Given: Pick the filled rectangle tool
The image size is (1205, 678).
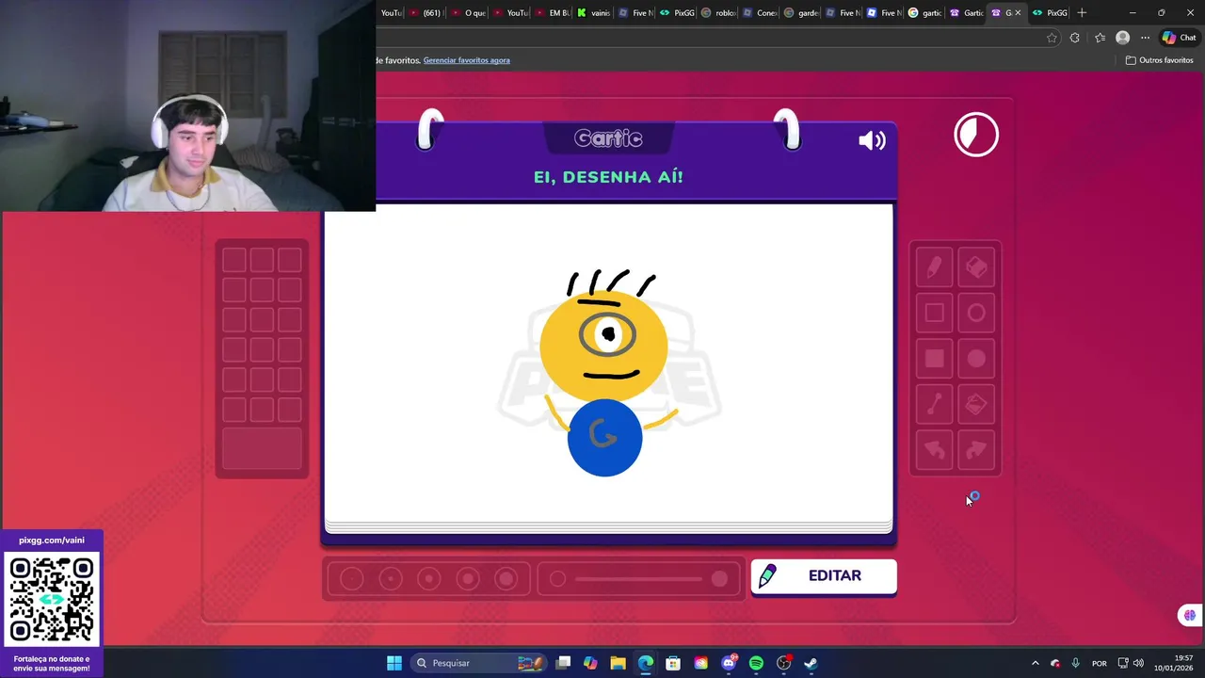Looking at the screenshot, I should pos(934,359).
